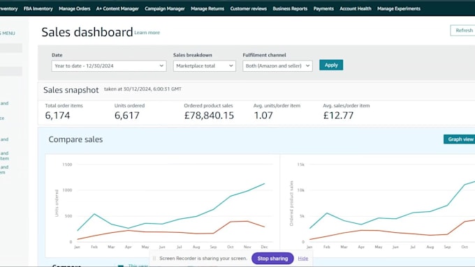
Task: Click the Compare sales heading
Action: coord(75,139)
